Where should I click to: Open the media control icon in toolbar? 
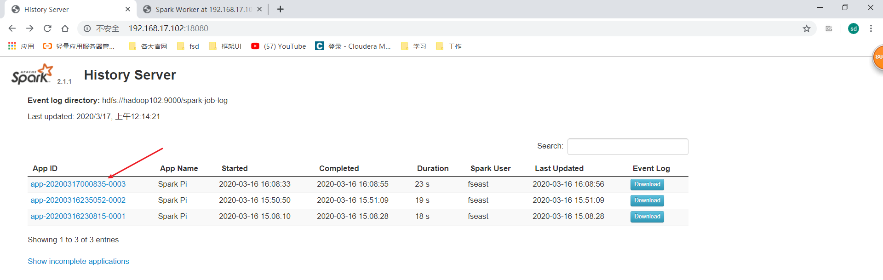click(829, 29)
